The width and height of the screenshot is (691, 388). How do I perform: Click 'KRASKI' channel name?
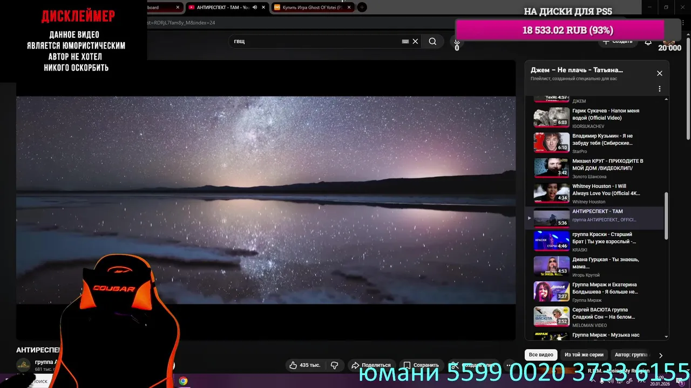coord(580,250)
